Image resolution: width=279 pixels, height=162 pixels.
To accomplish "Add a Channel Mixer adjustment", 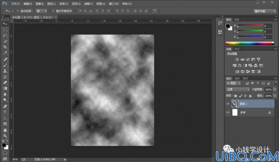I will [x=256, y=66].
